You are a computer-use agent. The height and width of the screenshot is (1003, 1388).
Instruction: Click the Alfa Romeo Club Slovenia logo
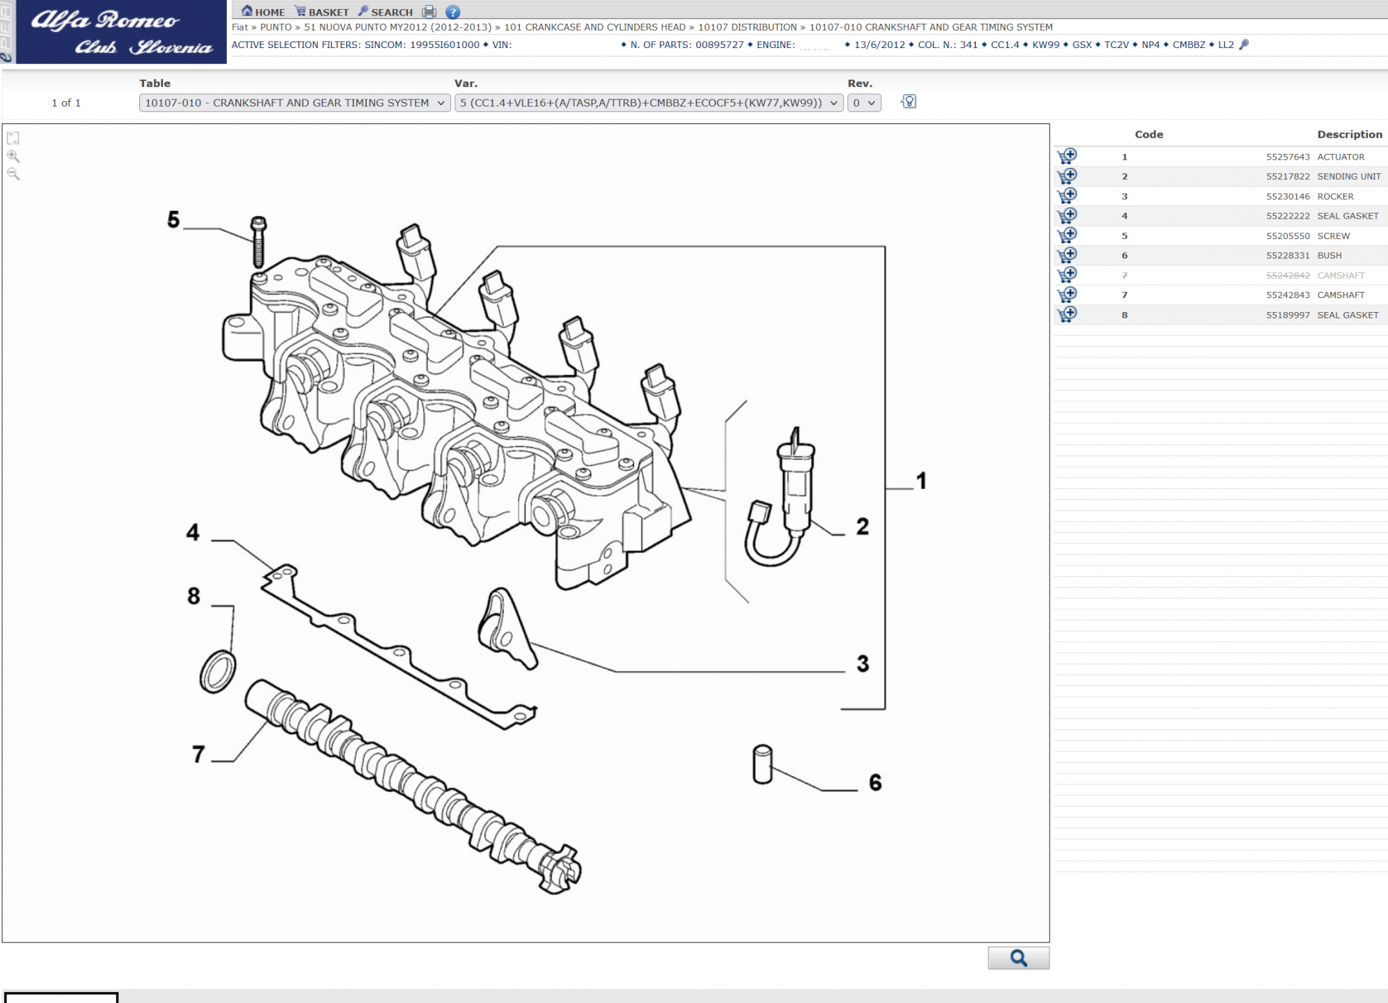(121, 32)
